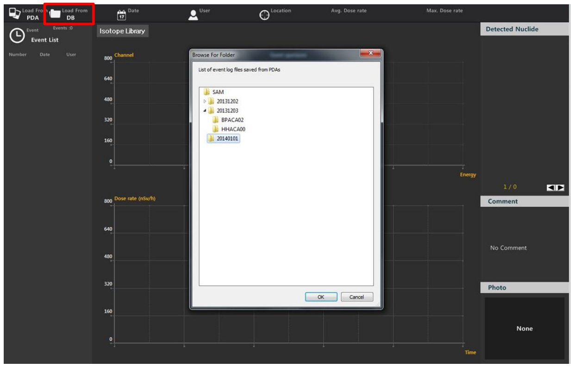The height and width of the screenshot is (368, 574).
Task: Click the Photo panel header
Action: point(524,288)
